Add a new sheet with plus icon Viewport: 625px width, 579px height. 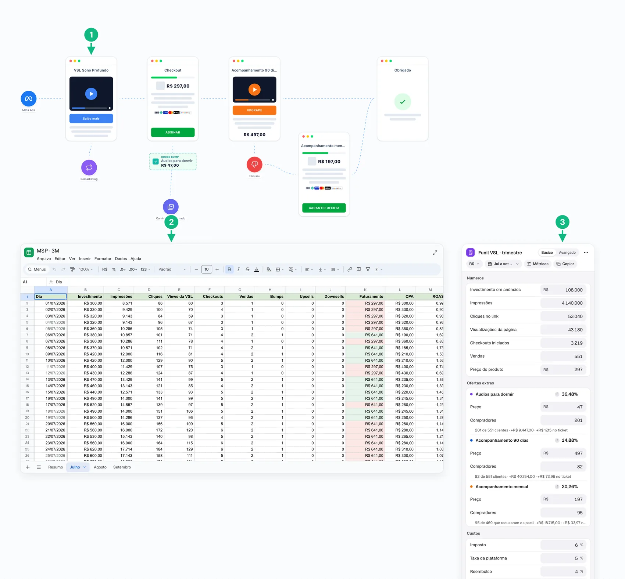pos(28,467)
